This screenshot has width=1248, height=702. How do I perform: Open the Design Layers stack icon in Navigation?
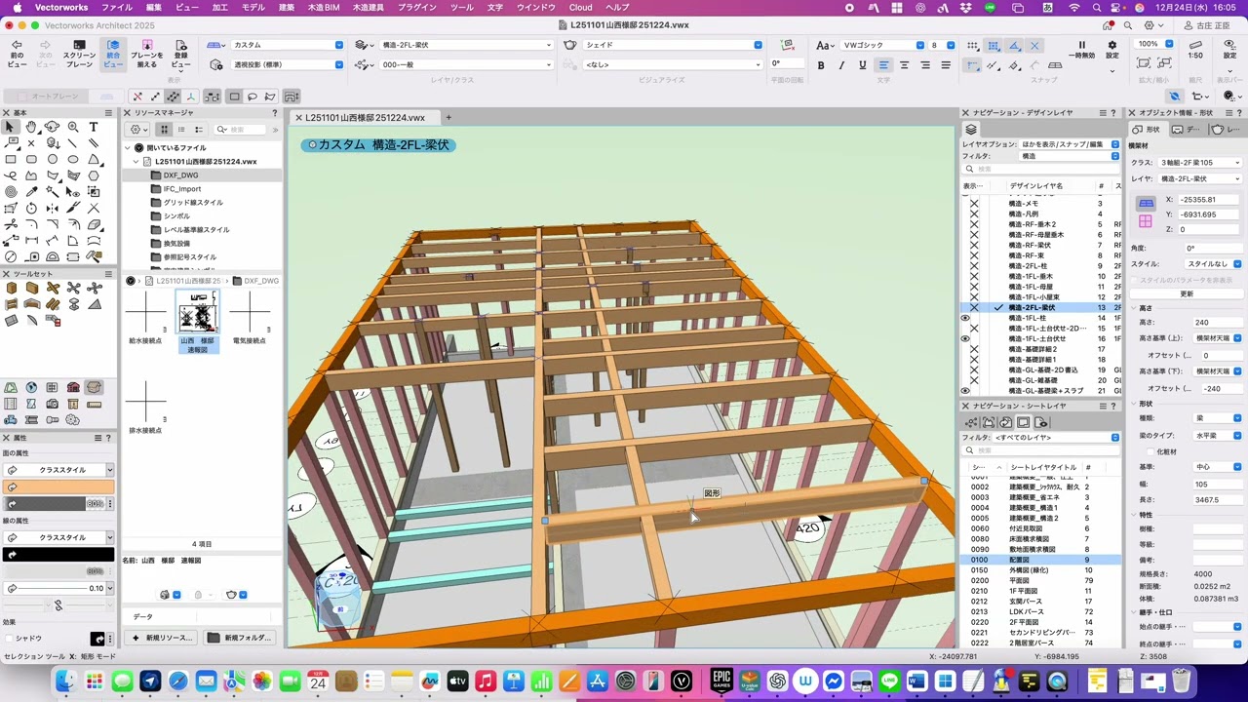click(971, 129)
